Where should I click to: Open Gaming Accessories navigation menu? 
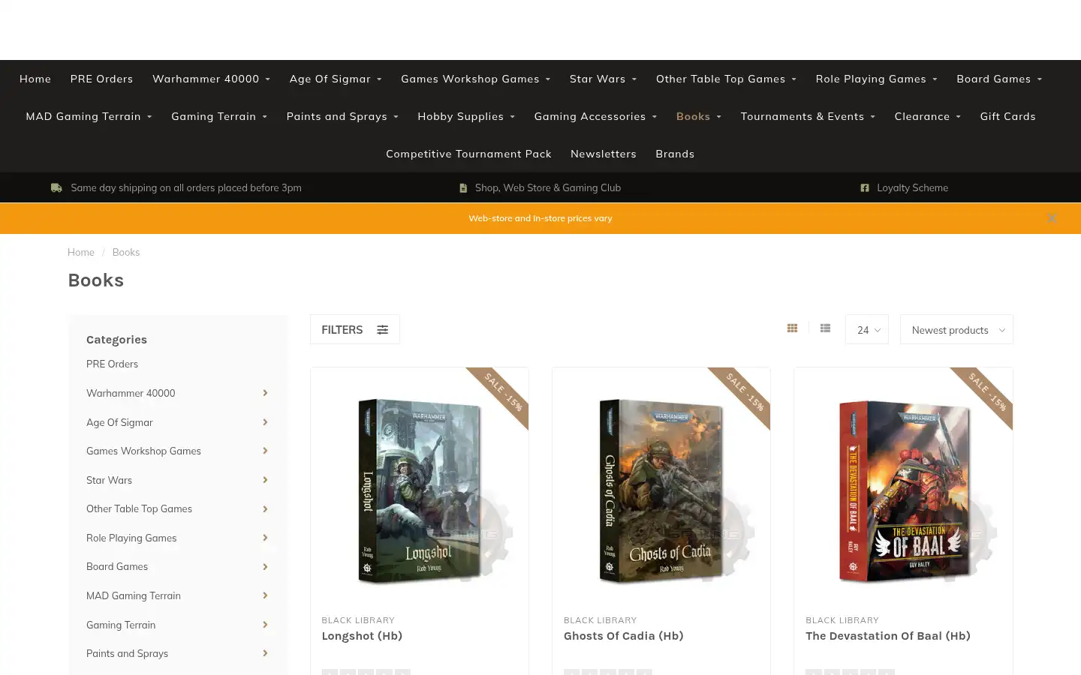pyautogui.click(x=595, y=116)
